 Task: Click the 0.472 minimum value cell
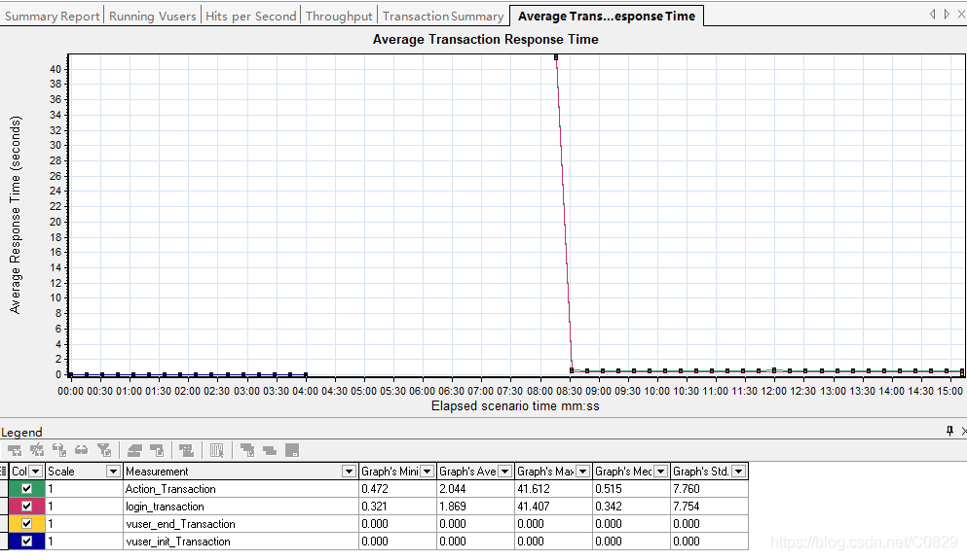click(x=397, y=489)
